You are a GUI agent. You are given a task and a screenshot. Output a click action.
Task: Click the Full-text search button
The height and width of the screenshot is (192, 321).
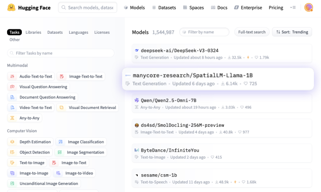pos(252,32)
